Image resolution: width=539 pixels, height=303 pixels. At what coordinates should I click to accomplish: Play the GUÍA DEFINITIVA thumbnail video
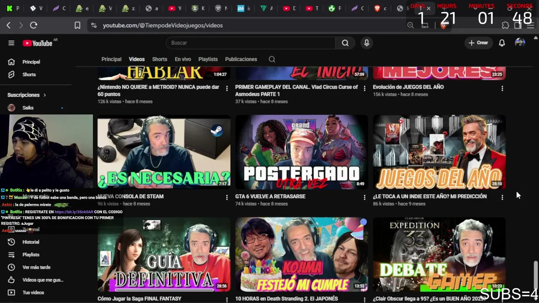pos(164,255)
